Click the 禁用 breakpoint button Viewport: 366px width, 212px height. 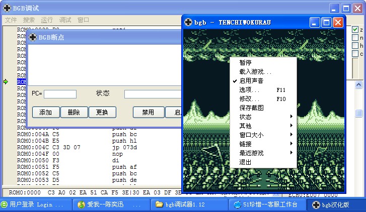click(149, 113)
